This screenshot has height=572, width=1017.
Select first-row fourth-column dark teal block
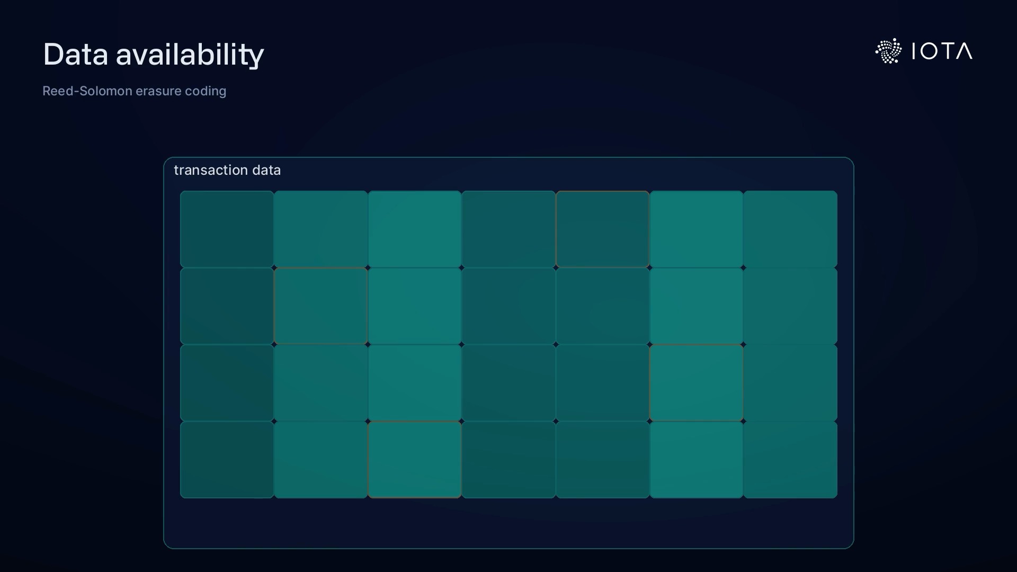[508, 229]
